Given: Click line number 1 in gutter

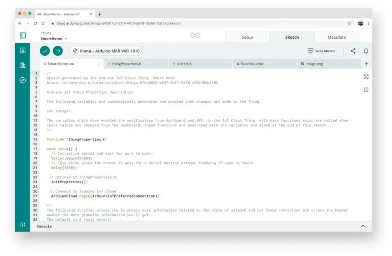Looking at the screenshot, I should [36, 73].
